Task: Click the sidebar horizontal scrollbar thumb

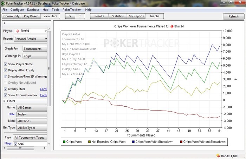Action: [x=20, y=148]
